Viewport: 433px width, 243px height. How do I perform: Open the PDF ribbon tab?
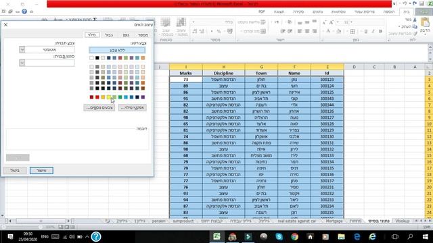[x=262, y=11]
